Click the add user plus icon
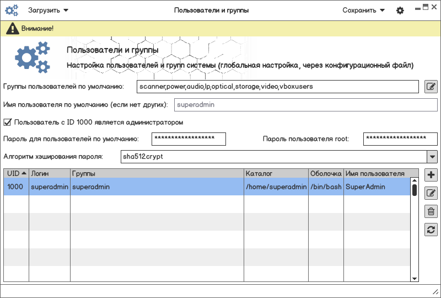 pyautogui.click(x=431, y=175)
